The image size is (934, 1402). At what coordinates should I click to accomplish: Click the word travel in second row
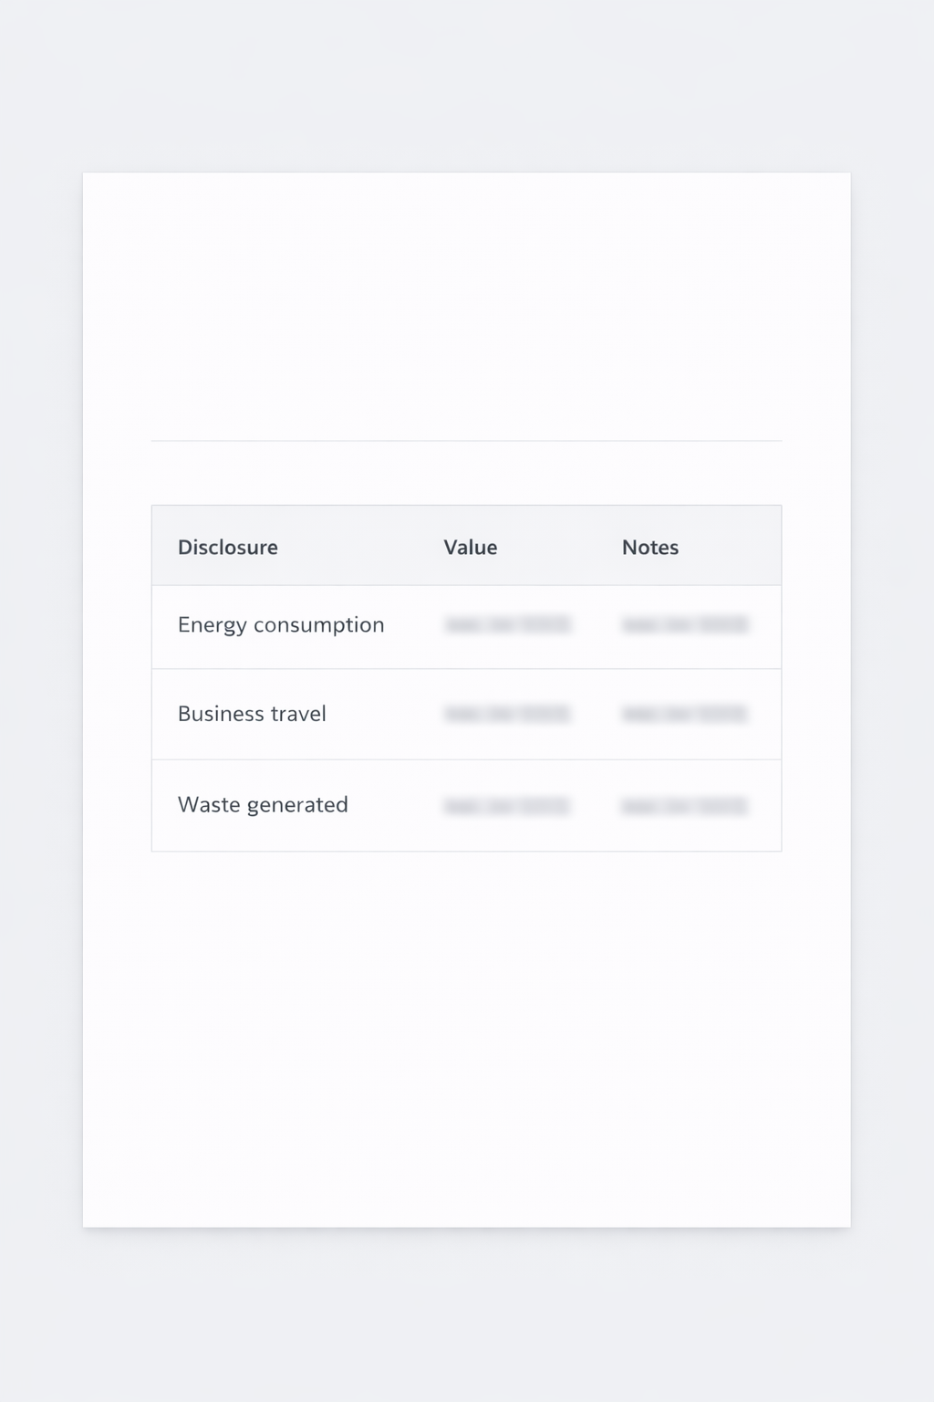point(295,714)
